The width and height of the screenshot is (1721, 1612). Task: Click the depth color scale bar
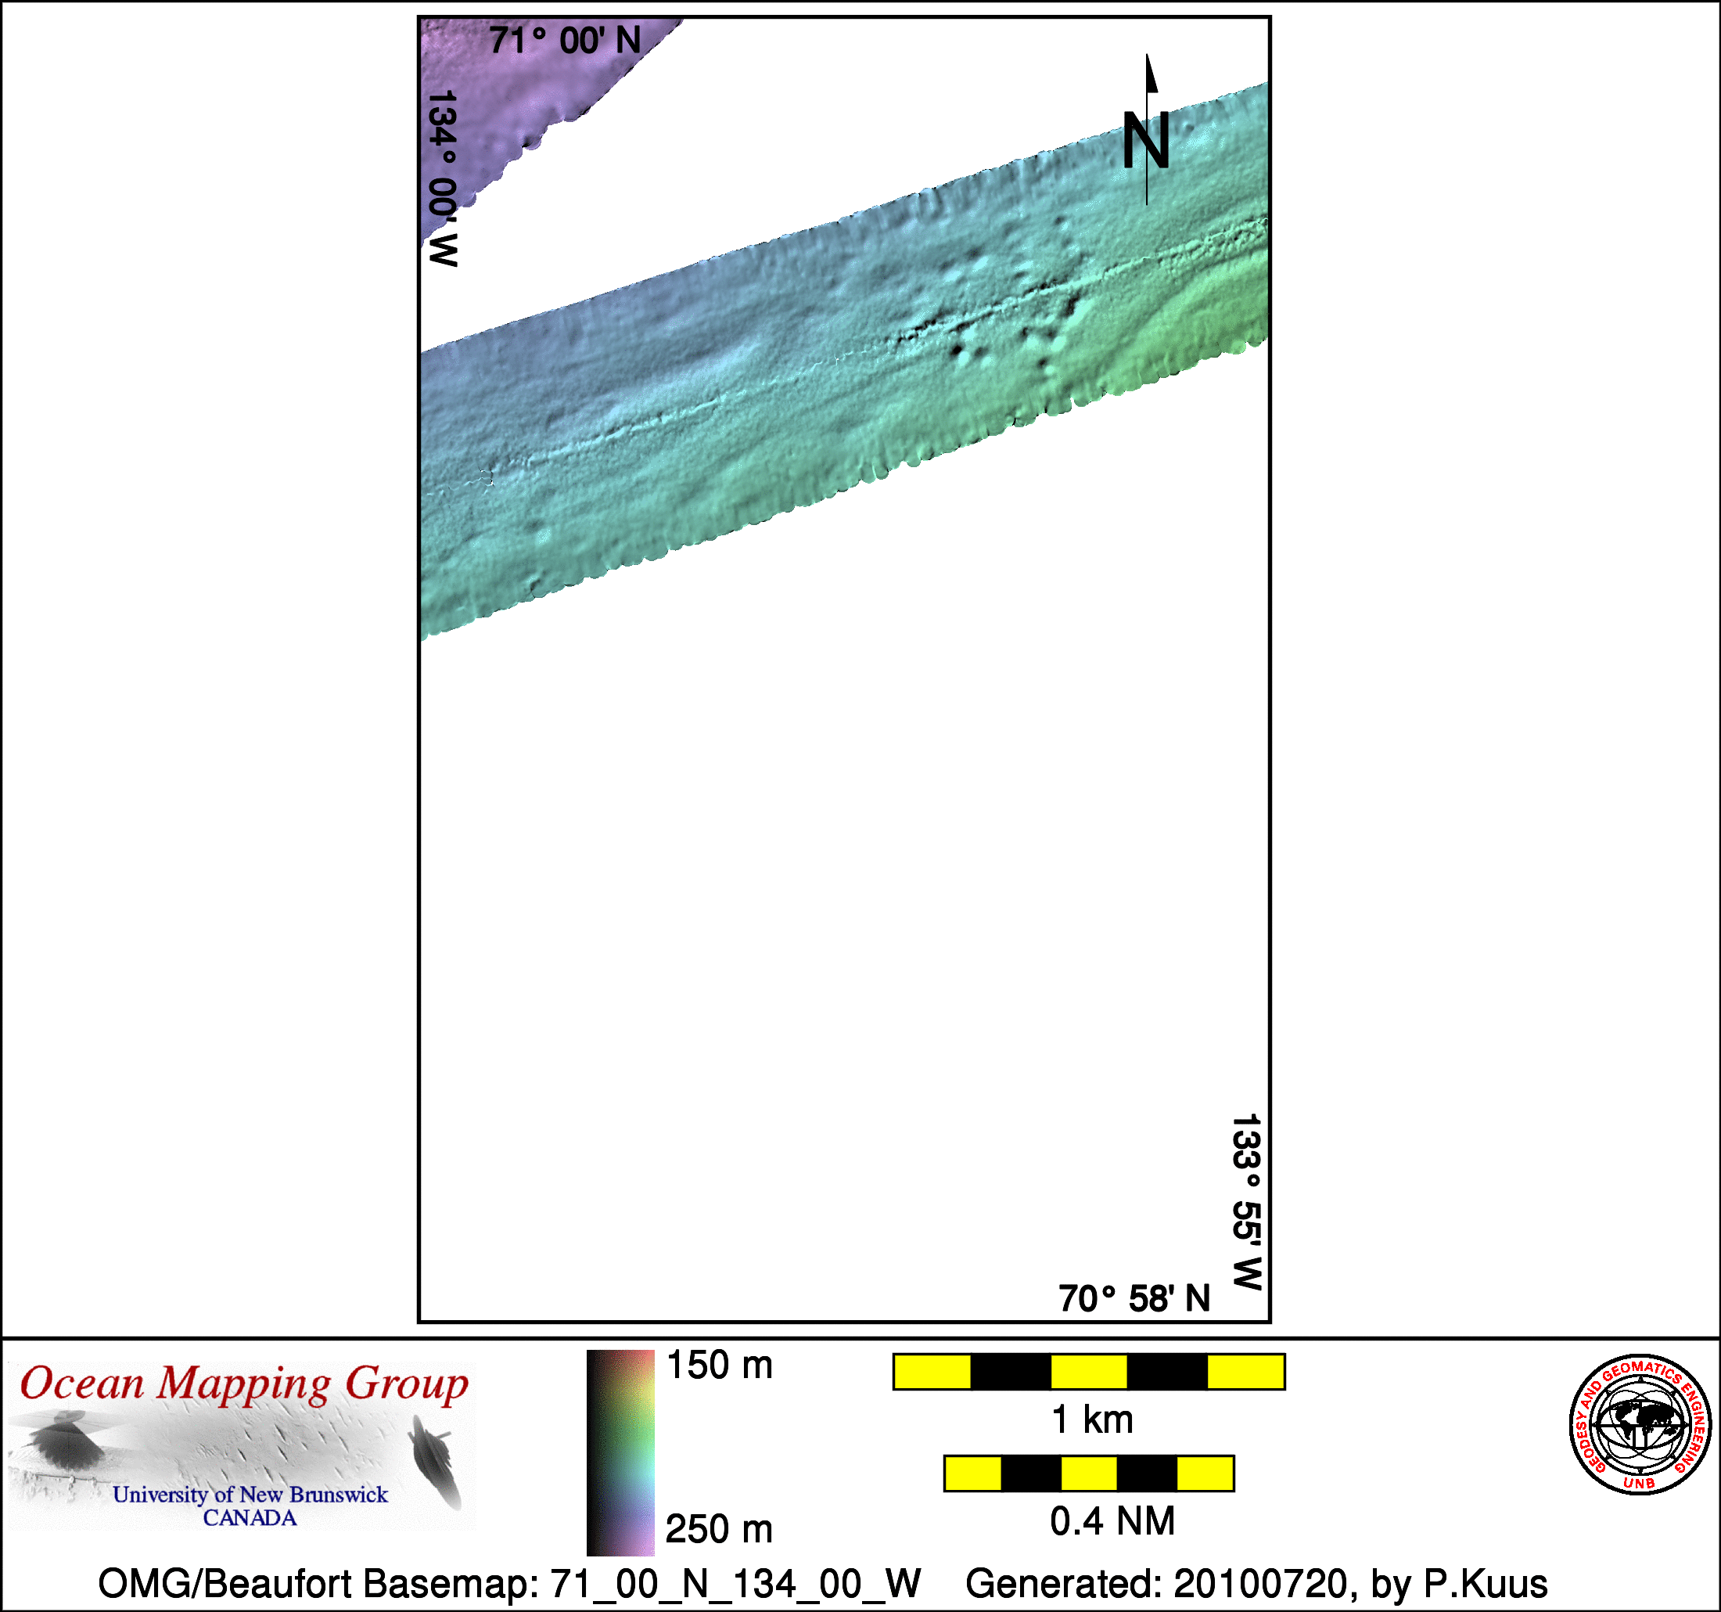point(620,1452)
